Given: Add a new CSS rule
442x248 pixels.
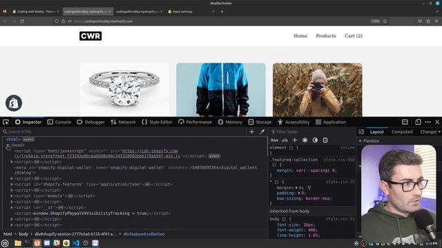Looking at the screenshot, I should (295, 140).
